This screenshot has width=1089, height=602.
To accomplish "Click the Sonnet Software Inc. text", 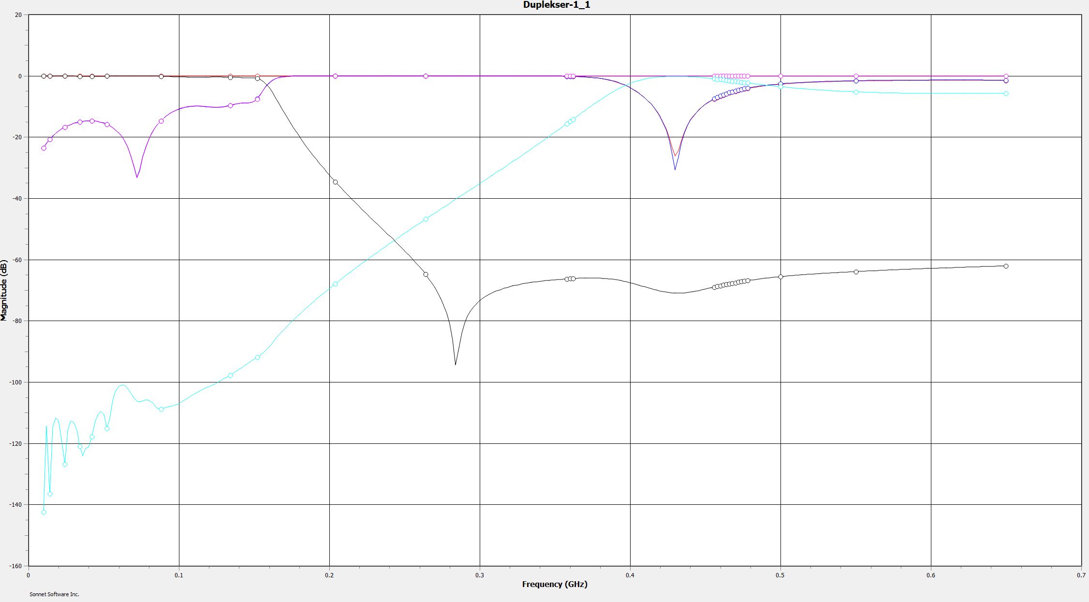I will (x=54, y=594).
